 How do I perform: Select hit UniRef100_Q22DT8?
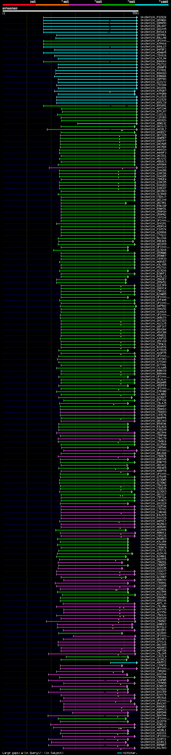[x=153, y=721]
